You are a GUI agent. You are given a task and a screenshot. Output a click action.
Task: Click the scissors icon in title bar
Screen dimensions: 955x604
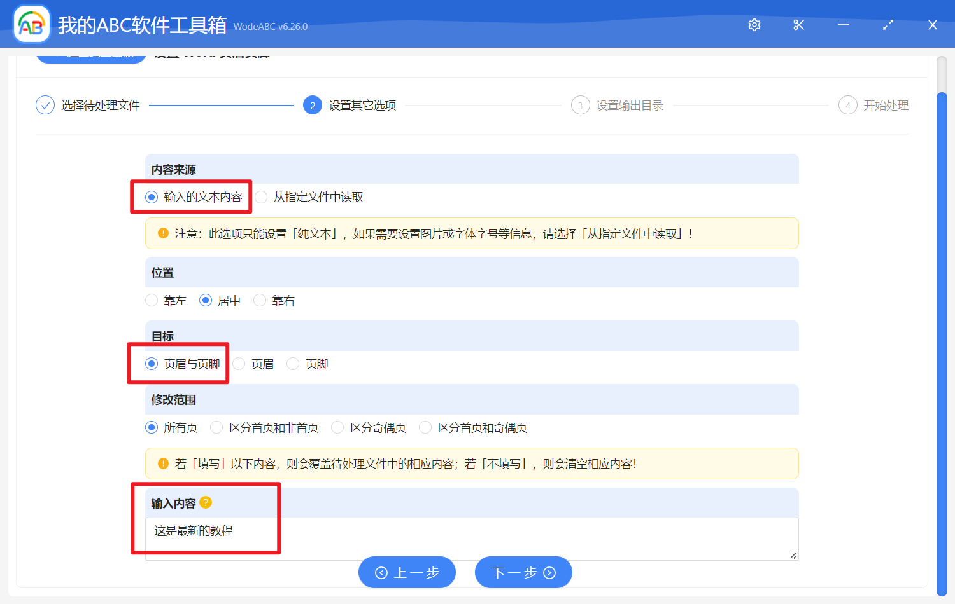coord(798,25)
